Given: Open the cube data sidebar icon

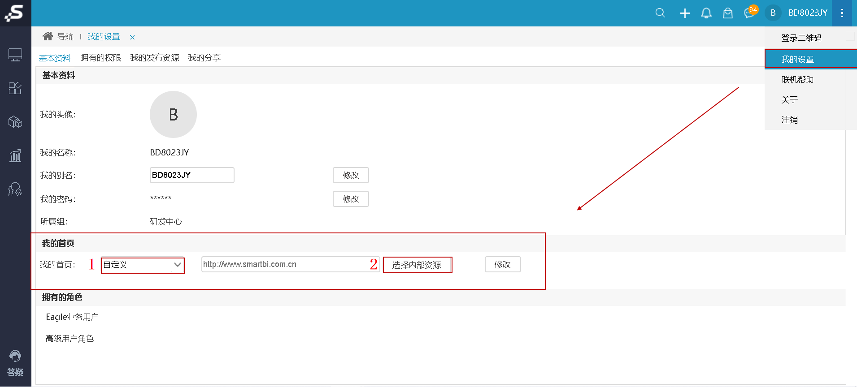Looking at the screenshot, I should pyautogui.click(x=15, y=122).
